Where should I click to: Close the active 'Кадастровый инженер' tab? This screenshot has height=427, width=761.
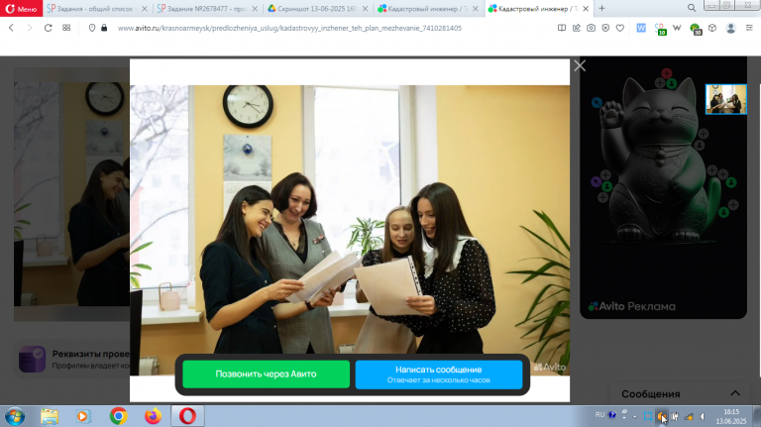click(x=586, y=9)
